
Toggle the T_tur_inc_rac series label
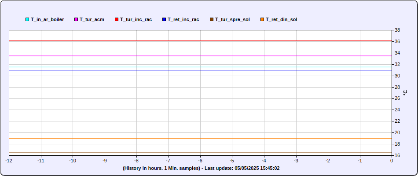136,20
